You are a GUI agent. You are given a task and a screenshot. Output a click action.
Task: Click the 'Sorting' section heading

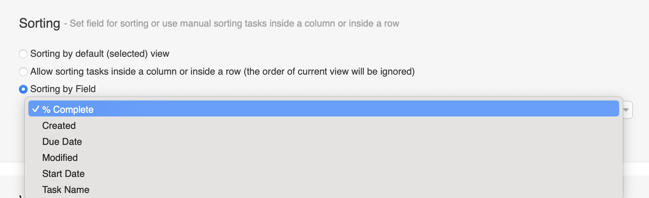click(39, 23)
